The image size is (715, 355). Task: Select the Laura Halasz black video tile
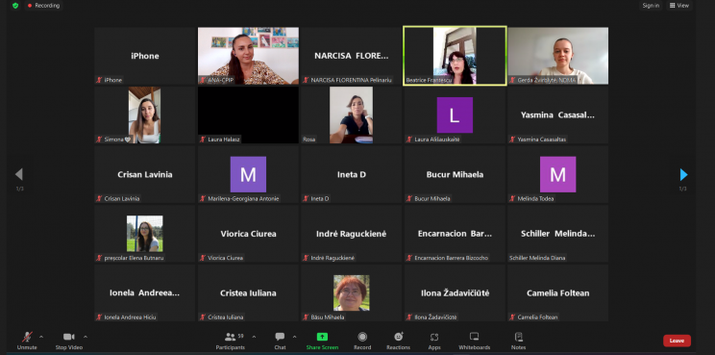click(x=248, y=115)
